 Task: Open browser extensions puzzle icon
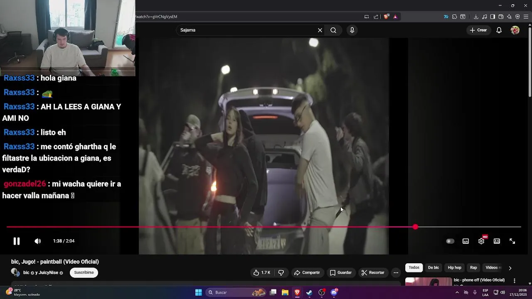coord(454,17)
